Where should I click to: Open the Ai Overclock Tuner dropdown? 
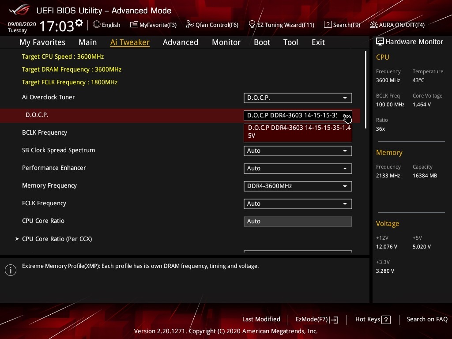(298, 98)
